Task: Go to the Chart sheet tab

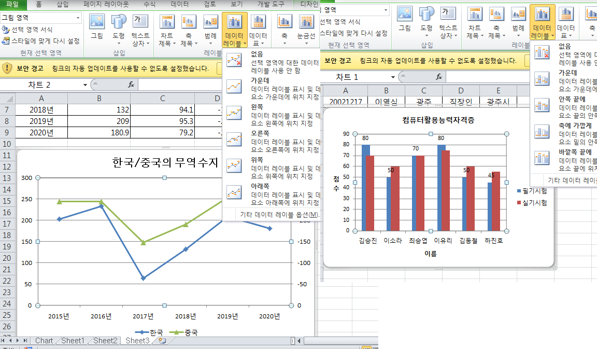Action: (x=44, y=341)
